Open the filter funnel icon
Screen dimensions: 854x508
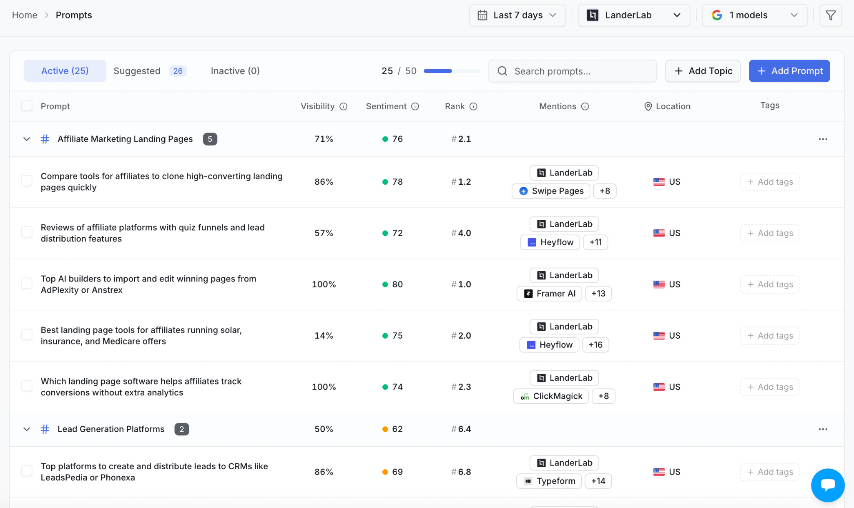coord(830,15)
